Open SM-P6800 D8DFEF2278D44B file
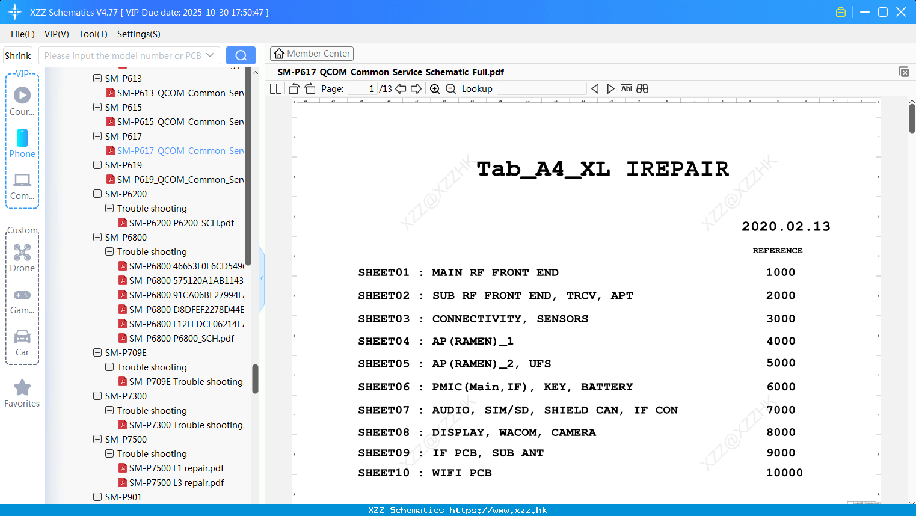916x516 pixels. [182, 309]
